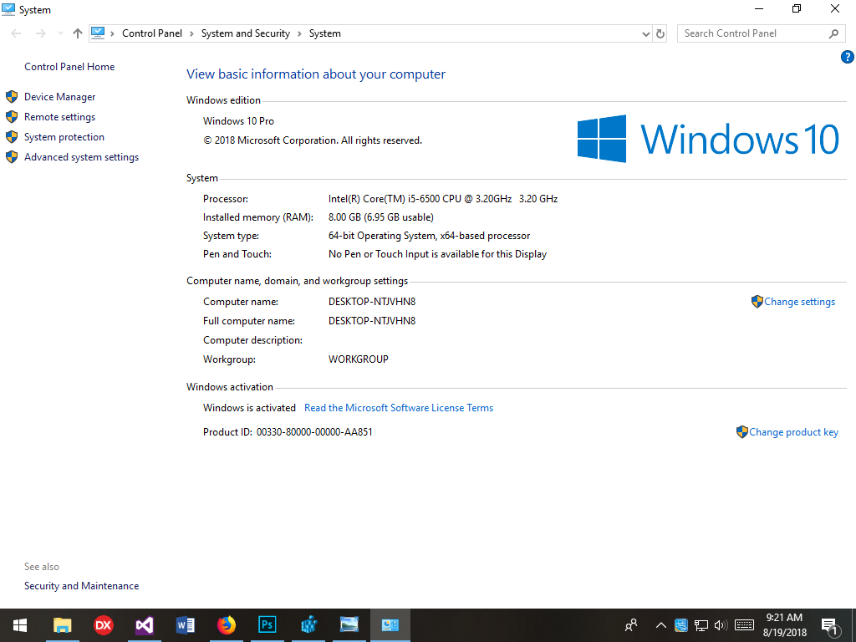Open Security and Maintenance
Viewport: 856px width, 642px height.
point(81,586)
